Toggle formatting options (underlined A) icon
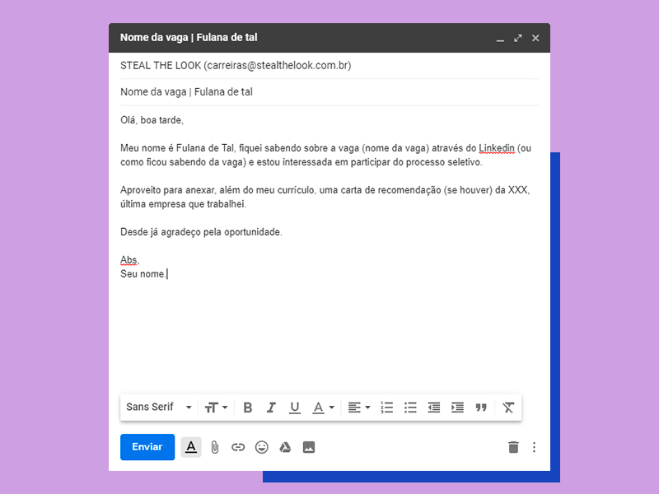This screenshot has height=494, width=659. [191, 447]
